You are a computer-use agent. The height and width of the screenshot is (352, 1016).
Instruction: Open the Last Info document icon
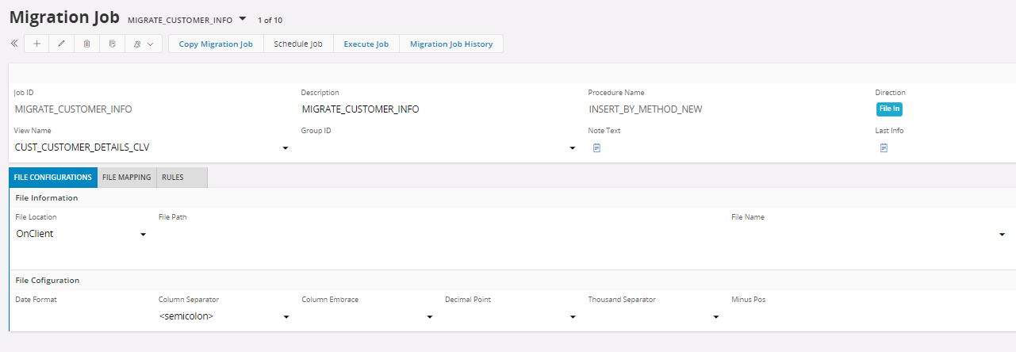click(x=884, y=147)
